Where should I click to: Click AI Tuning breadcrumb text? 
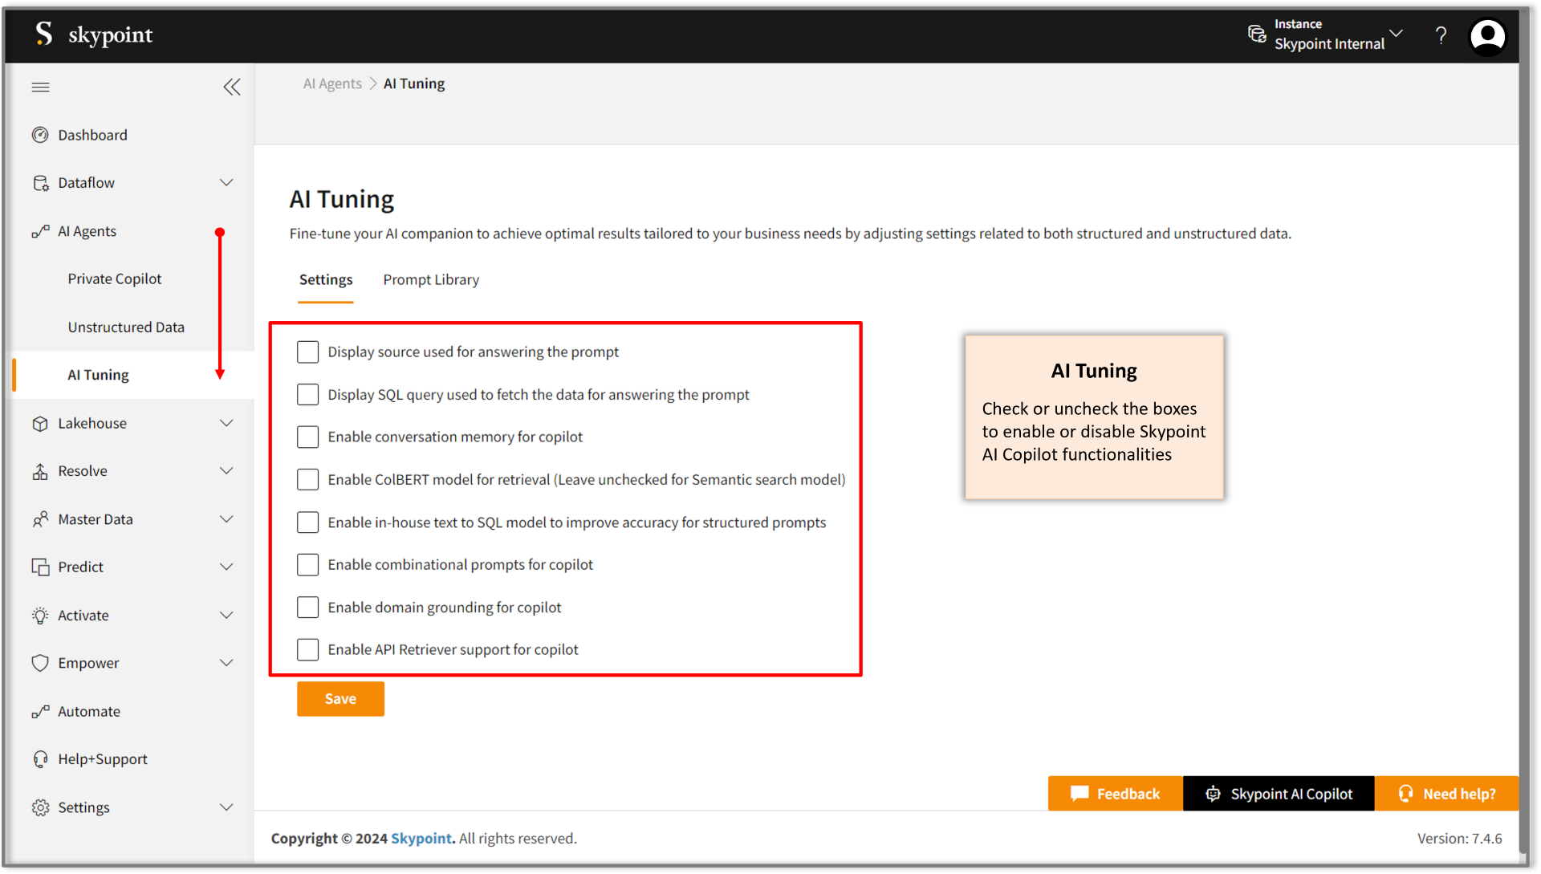pos(414,83)
